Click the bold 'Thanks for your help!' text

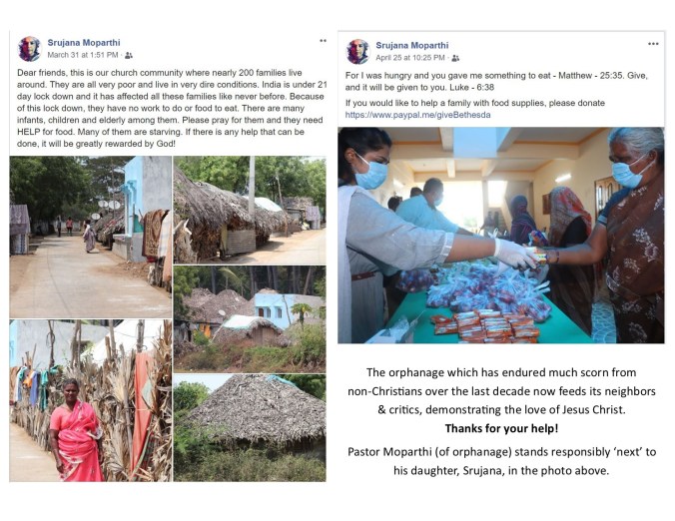coord(501,428)
